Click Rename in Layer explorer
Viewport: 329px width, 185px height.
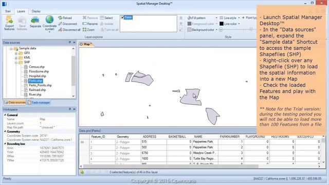(x=90, y=24)
